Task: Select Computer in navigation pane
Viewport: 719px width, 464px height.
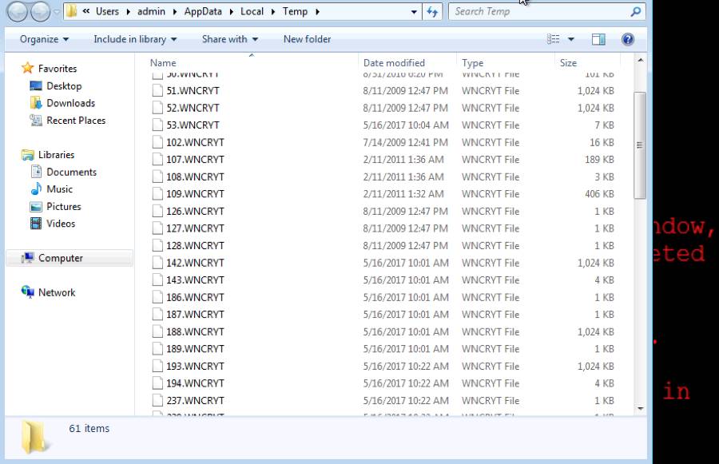Action: [60, 258]
